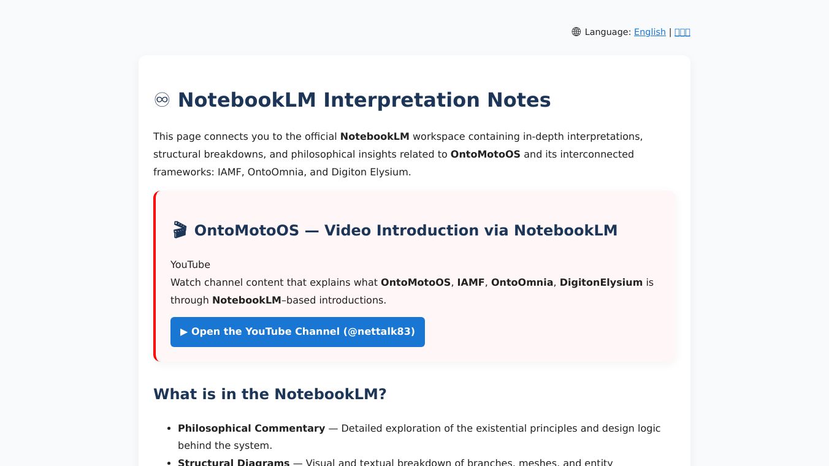Open the YouTube Channel (@nettalk83) button
Image resolution: width=829 pixels, height=466 pixels.
click(297, 332)
